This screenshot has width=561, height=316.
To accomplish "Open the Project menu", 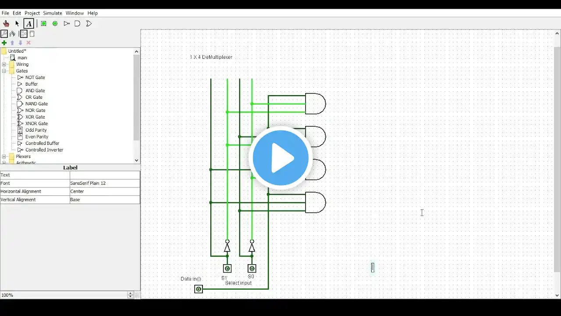I will point(32,13).
